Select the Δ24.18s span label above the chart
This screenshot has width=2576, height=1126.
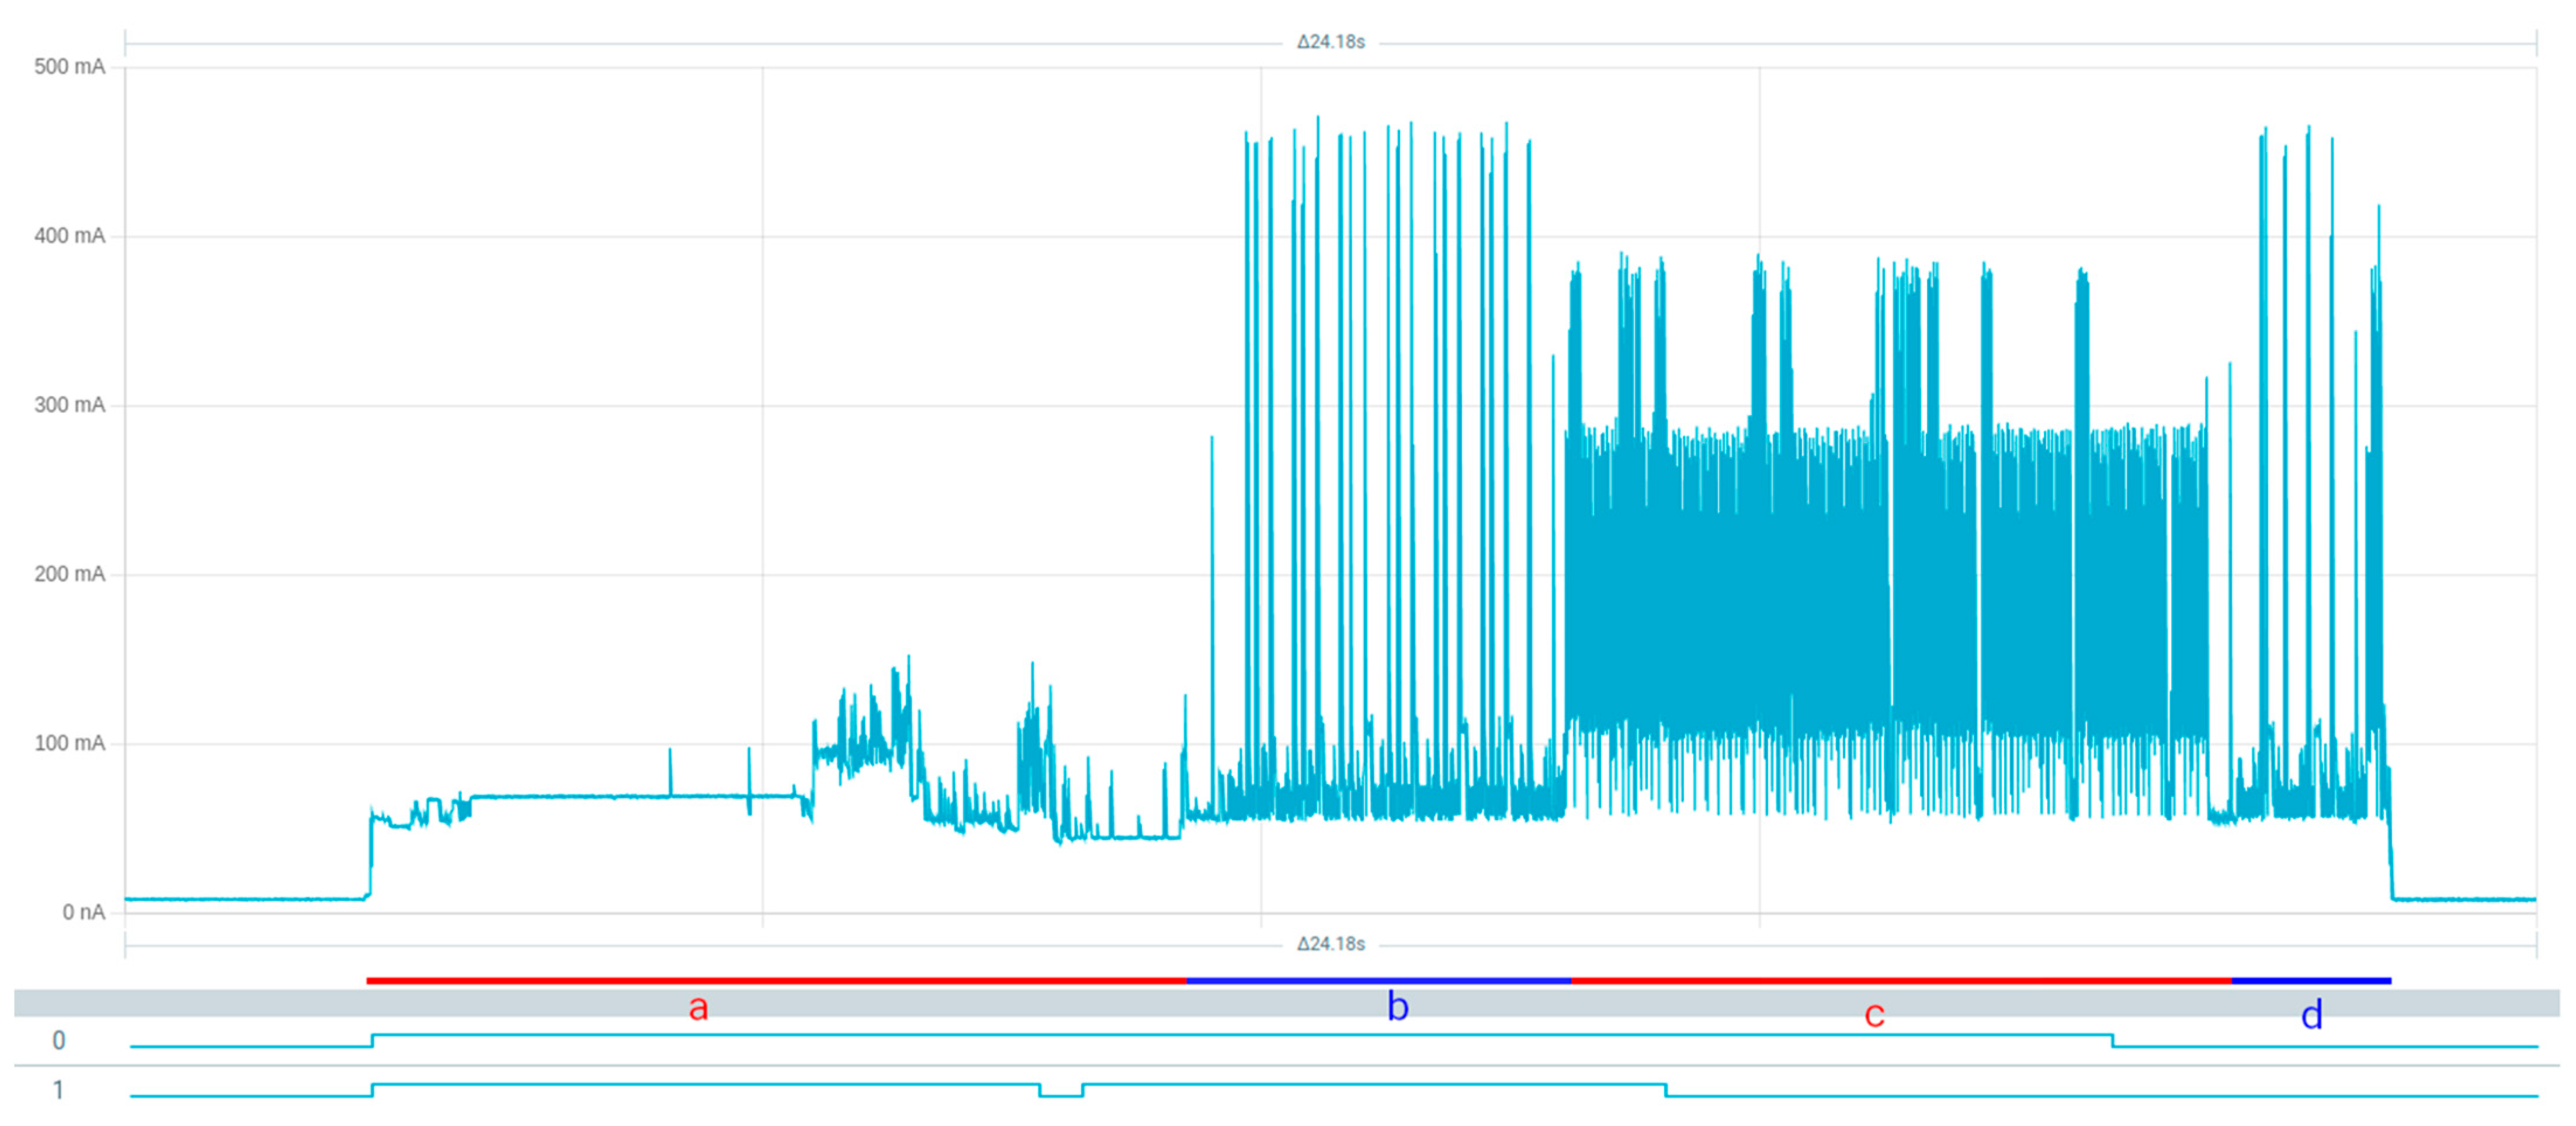1330,42
